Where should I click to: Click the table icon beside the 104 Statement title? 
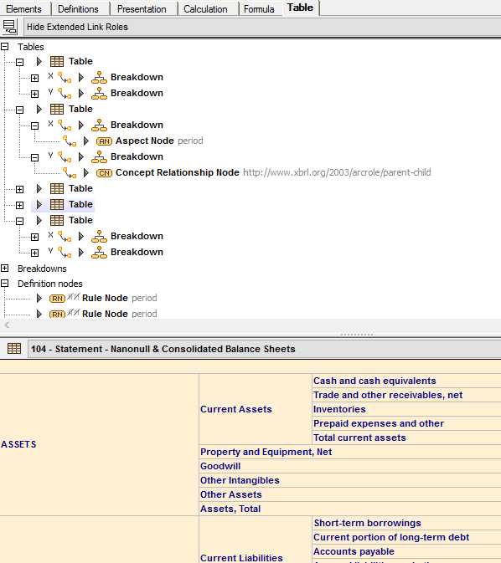click(14, 348)
